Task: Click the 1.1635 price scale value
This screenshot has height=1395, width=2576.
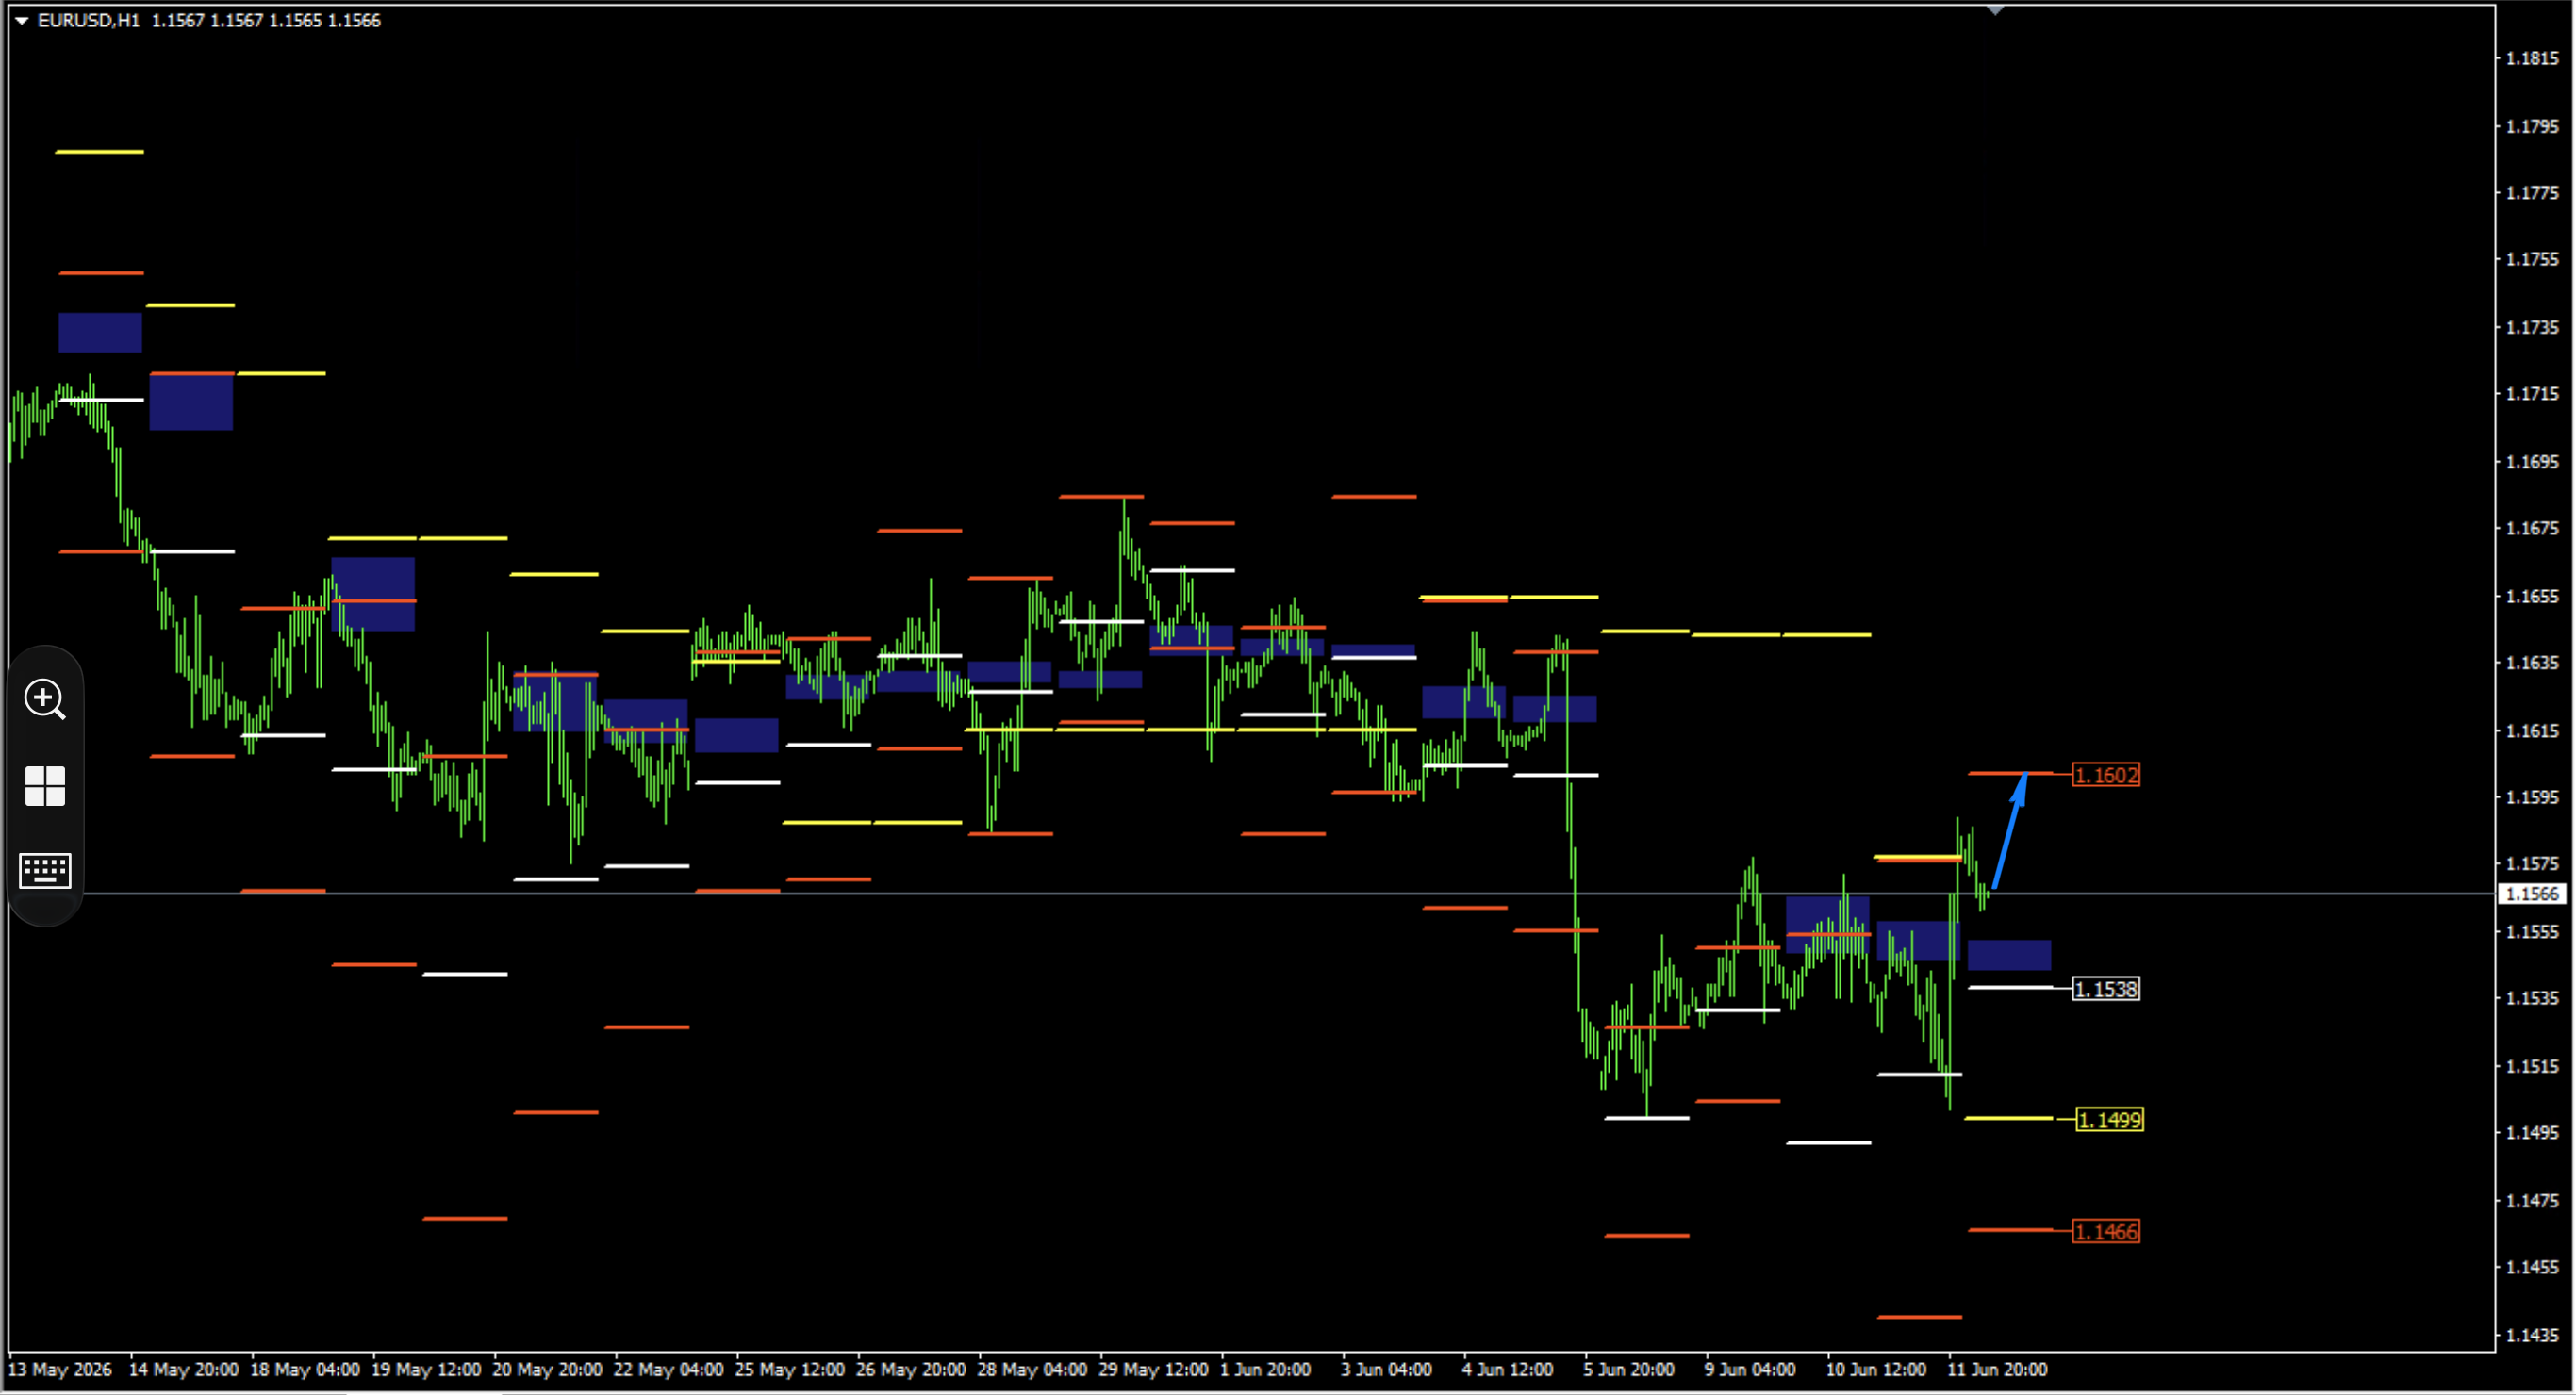Action: pos(2532,662)
